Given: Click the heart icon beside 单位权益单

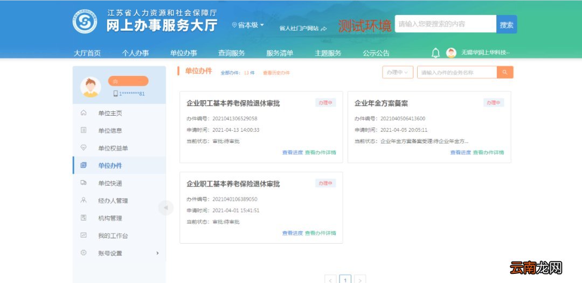Looking at the screenshot, I should 84,148.
